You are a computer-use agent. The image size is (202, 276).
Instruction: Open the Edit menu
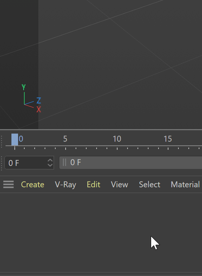(x=93, y=184)
